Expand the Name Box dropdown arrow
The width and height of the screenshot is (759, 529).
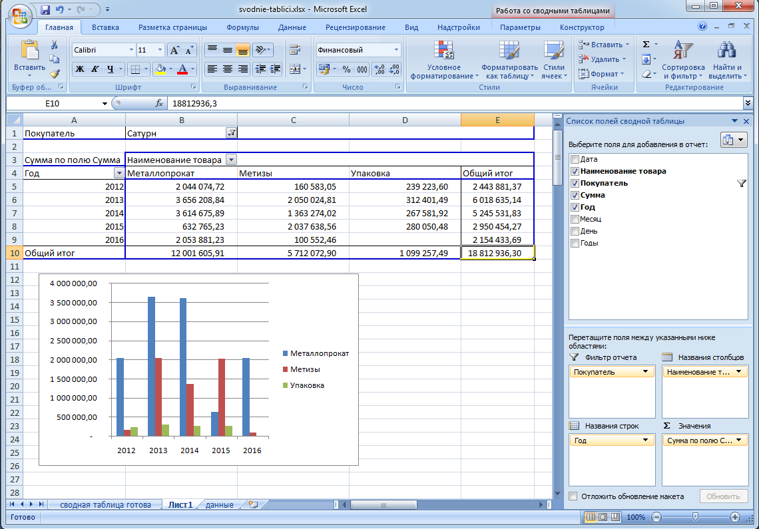pyautogui.click(x=105, y=104)
